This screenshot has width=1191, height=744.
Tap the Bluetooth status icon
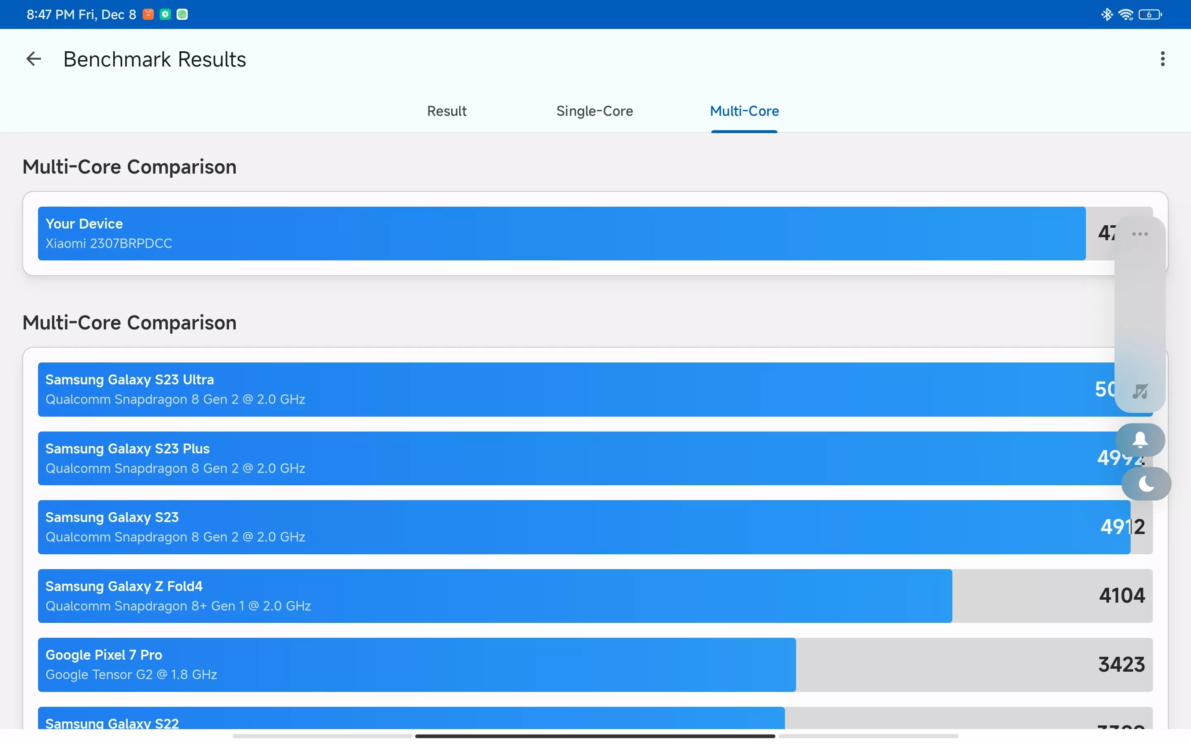1107,14
